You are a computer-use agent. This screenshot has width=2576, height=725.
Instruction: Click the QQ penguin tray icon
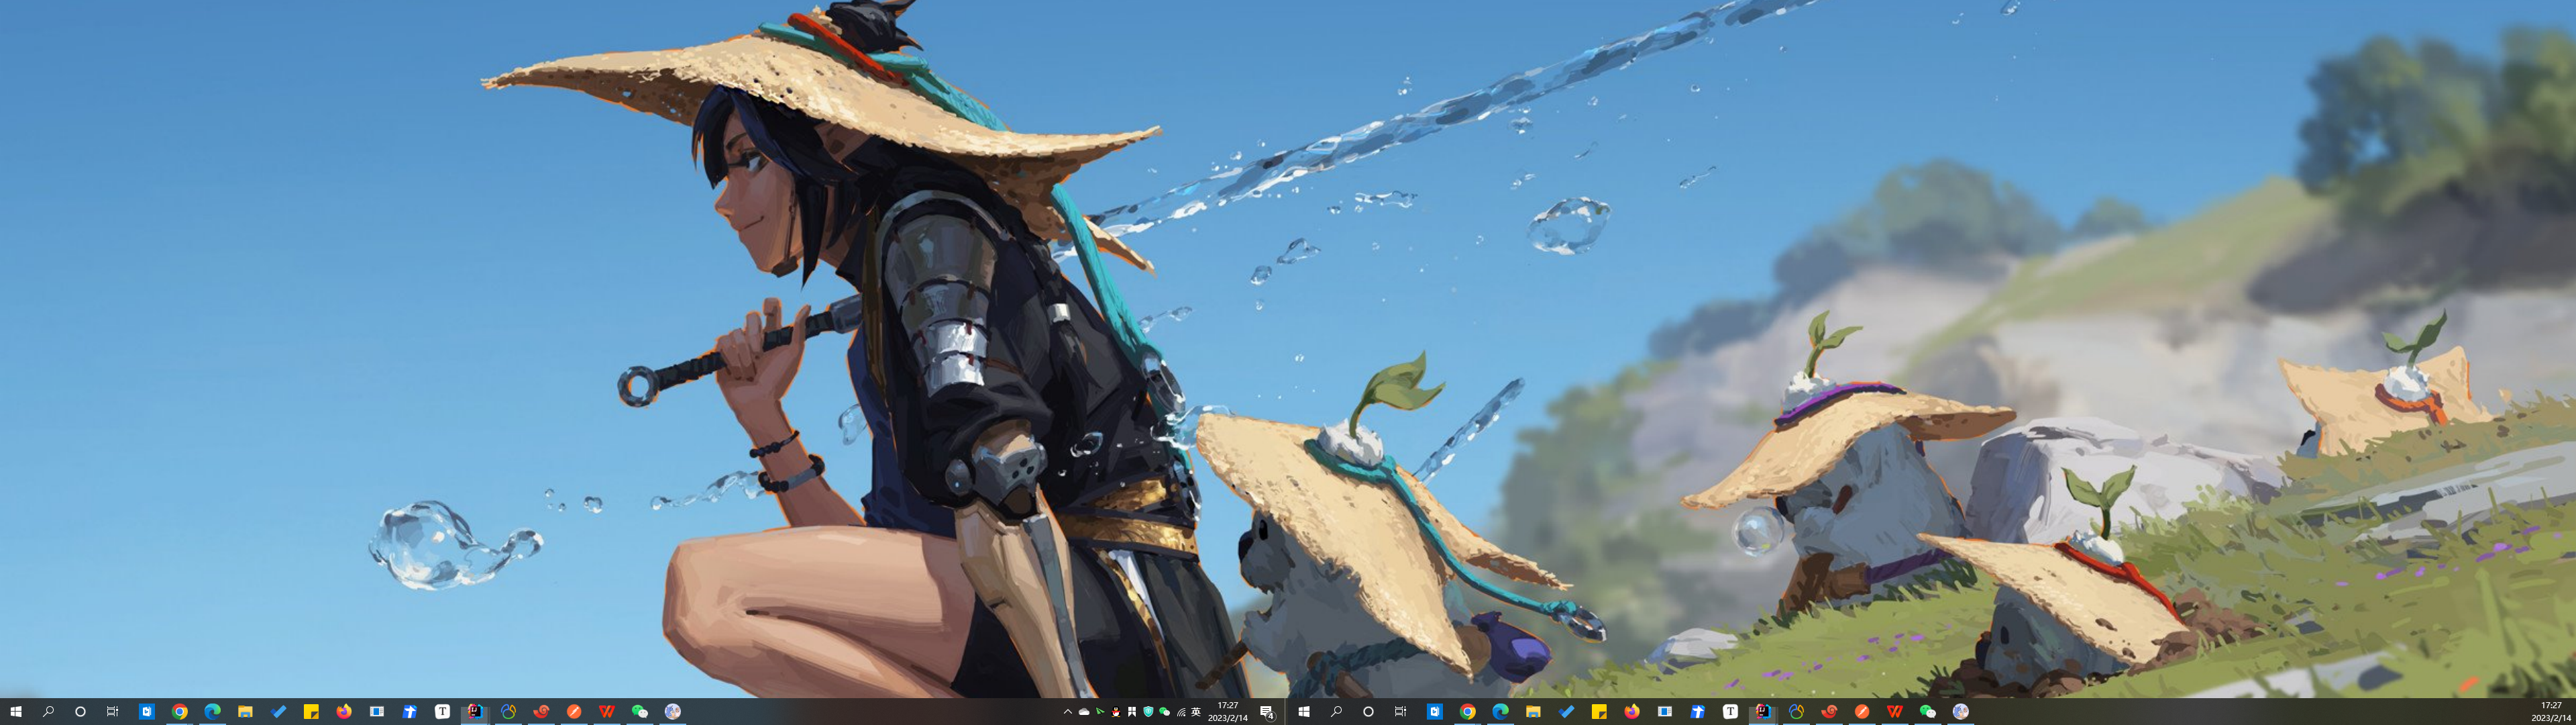1116,712
